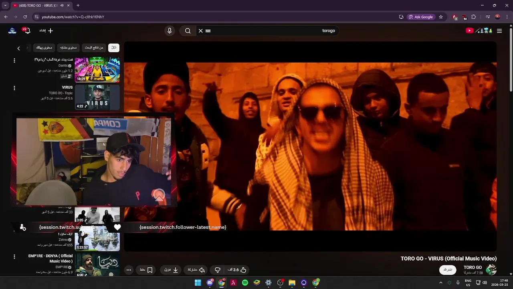Click the Create plus button

click(46, 31)
